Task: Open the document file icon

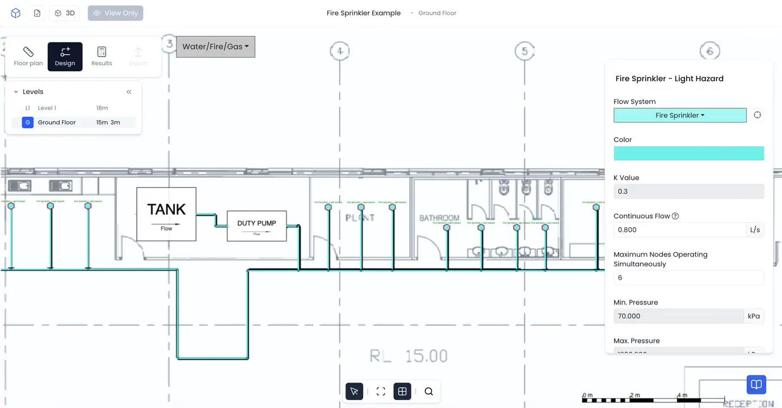Action: [x=37, y=13]
